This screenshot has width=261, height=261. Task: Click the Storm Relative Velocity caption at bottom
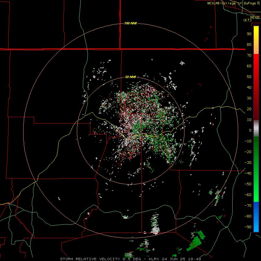[130, 259]
